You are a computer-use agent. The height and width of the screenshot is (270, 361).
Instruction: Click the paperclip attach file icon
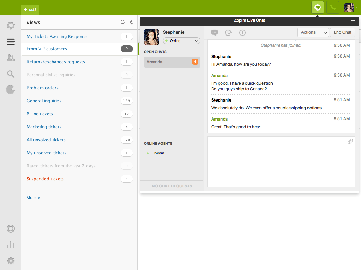click(350, 141)
